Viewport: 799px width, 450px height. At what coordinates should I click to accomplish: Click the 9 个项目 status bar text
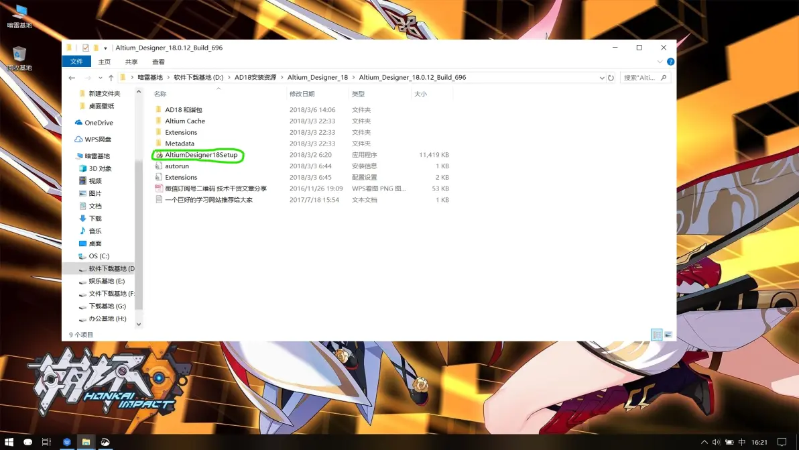81,335
